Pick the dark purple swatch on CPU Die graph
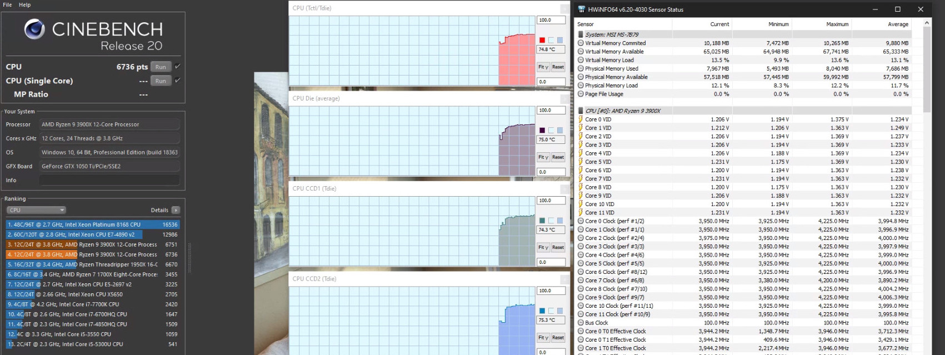 pos(542,130)
